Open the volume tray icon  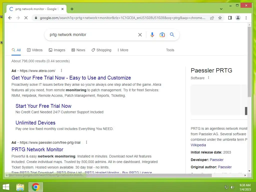pos(232,187)
